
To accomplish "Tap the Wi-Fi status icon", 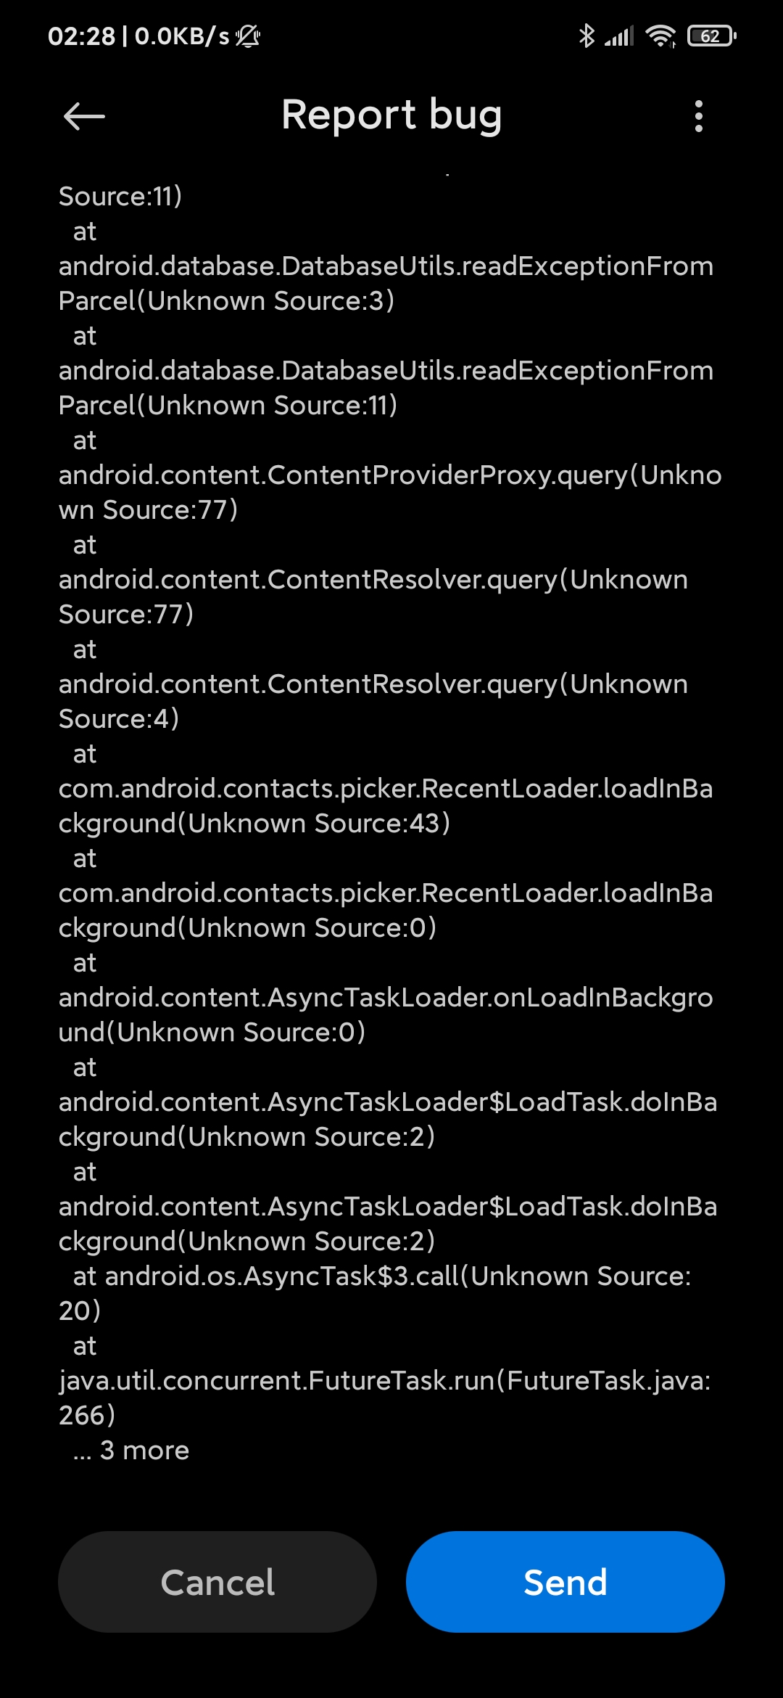I will click(660, 36).
